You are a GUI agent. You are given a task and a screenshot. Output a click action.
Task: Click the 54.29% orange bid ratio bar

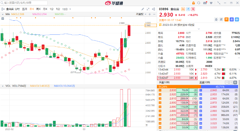pos(179,87)
